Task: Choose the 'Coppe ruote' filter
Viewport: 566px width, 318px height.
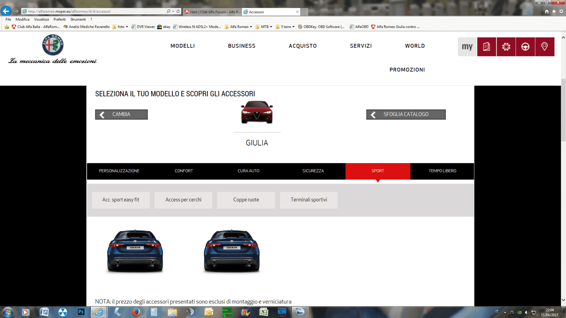Action: point(246,200)
